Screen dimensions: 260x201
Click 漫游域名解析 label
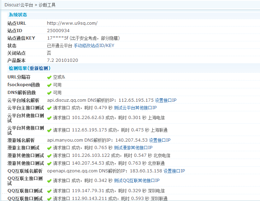tap(21, 140)
